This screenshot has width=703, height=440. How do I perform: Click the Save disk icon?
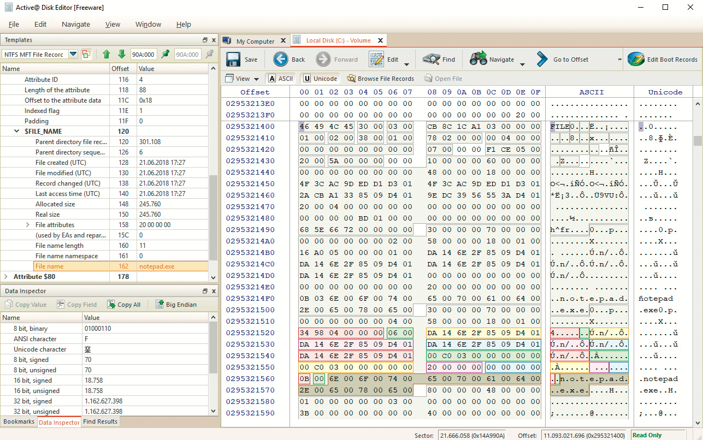click(234, 60)
